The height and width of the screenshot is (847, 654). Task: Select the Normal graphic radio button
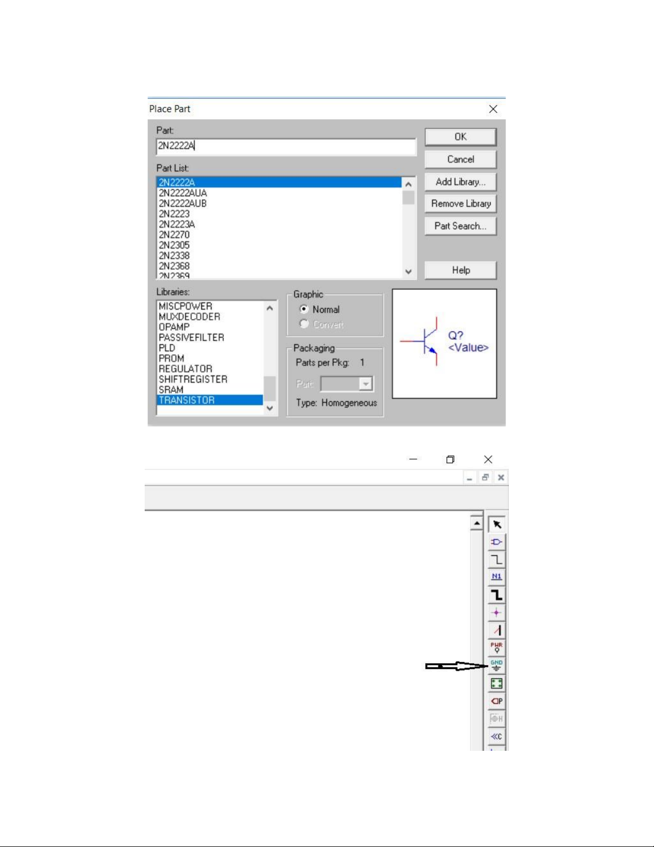(x=304, y=309)
